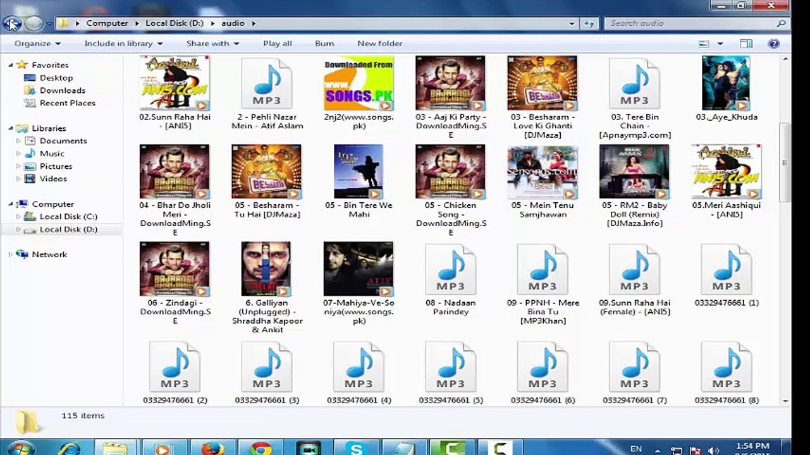Select 05 - Mein Tenu Samjhawan file
The image size is (810, 455).
pyautogui.click(x=543, y=172)
